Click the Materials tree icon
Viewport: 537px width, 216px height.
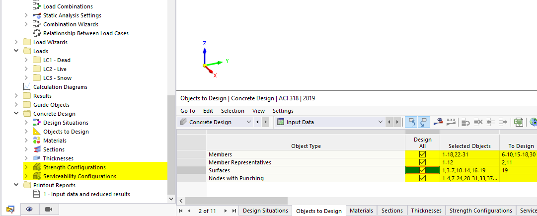coord(37,141)
